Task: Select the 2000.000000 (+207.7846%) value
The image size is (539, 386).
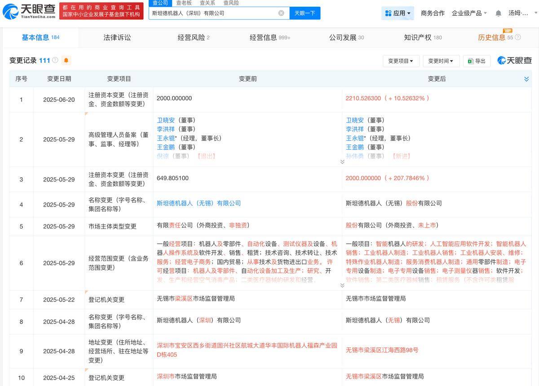Action: (388, 178)
